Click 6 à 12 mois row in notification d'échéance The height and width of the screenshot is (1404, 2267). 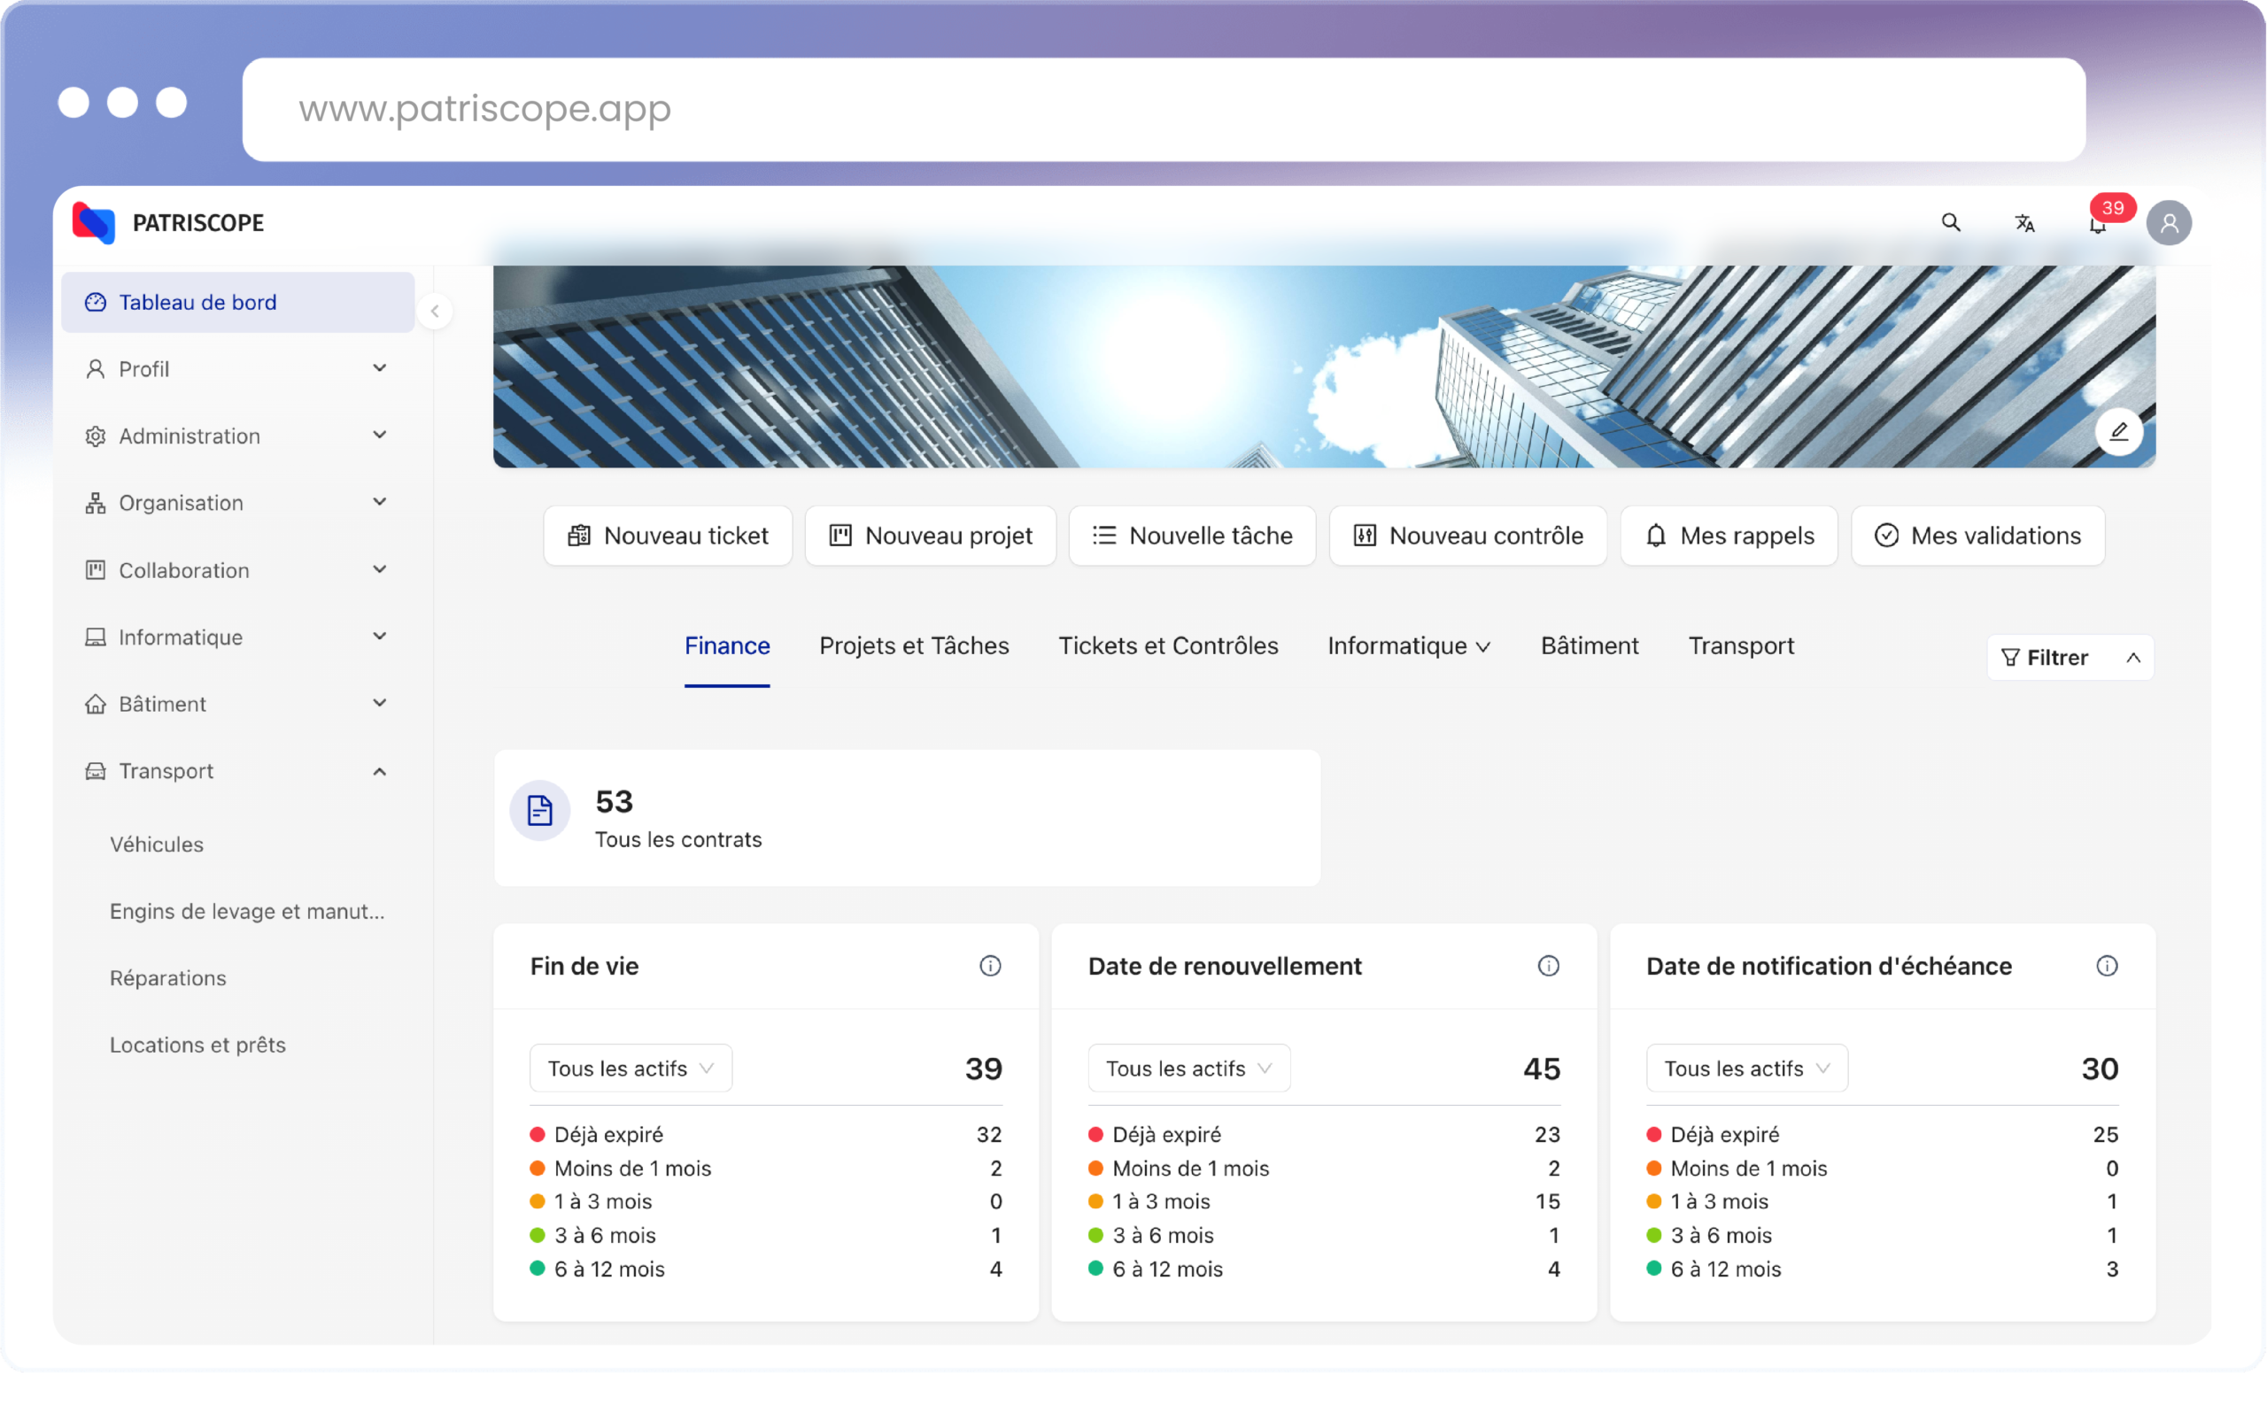[x=1882, y=1269]
